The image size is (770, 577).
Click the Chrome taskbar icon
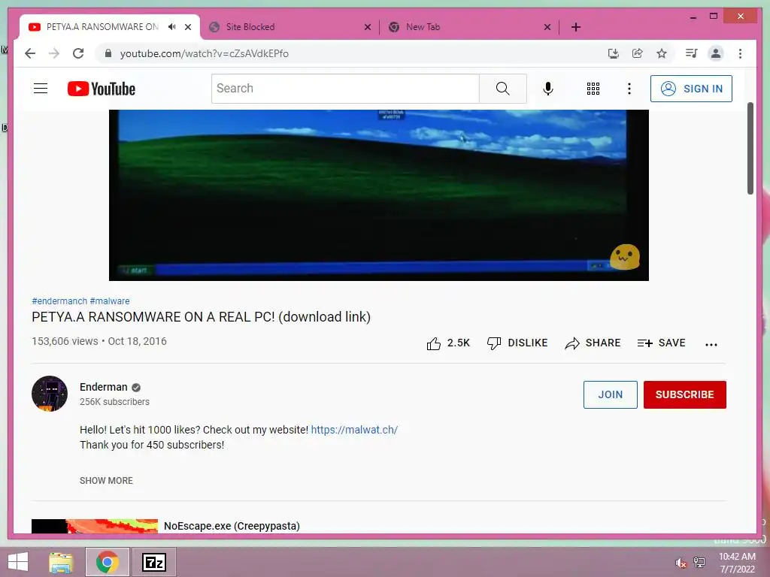[x=107, y=562]
